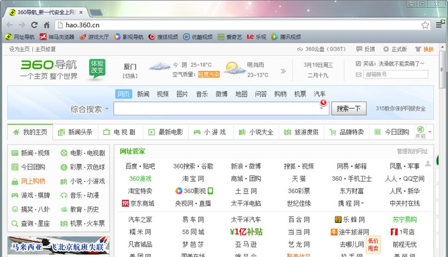This screenshot has width=448, height=257.
Task: Select 音乐 search category
Action: pyautogui.click(x=202, y=94)
